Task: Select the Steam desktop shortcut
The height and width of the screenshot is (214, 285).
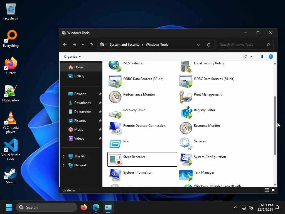Action: point(11,176)
